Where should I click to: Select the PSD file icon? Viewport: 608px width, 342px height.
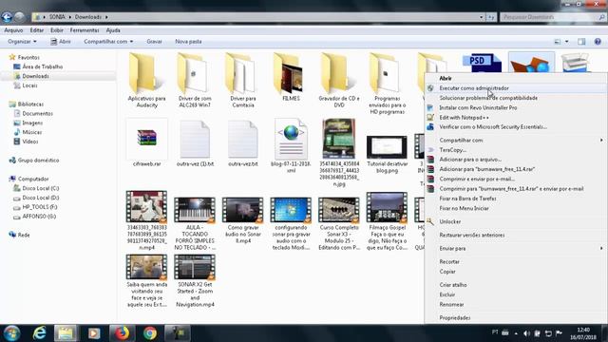[x=482, y=63]
